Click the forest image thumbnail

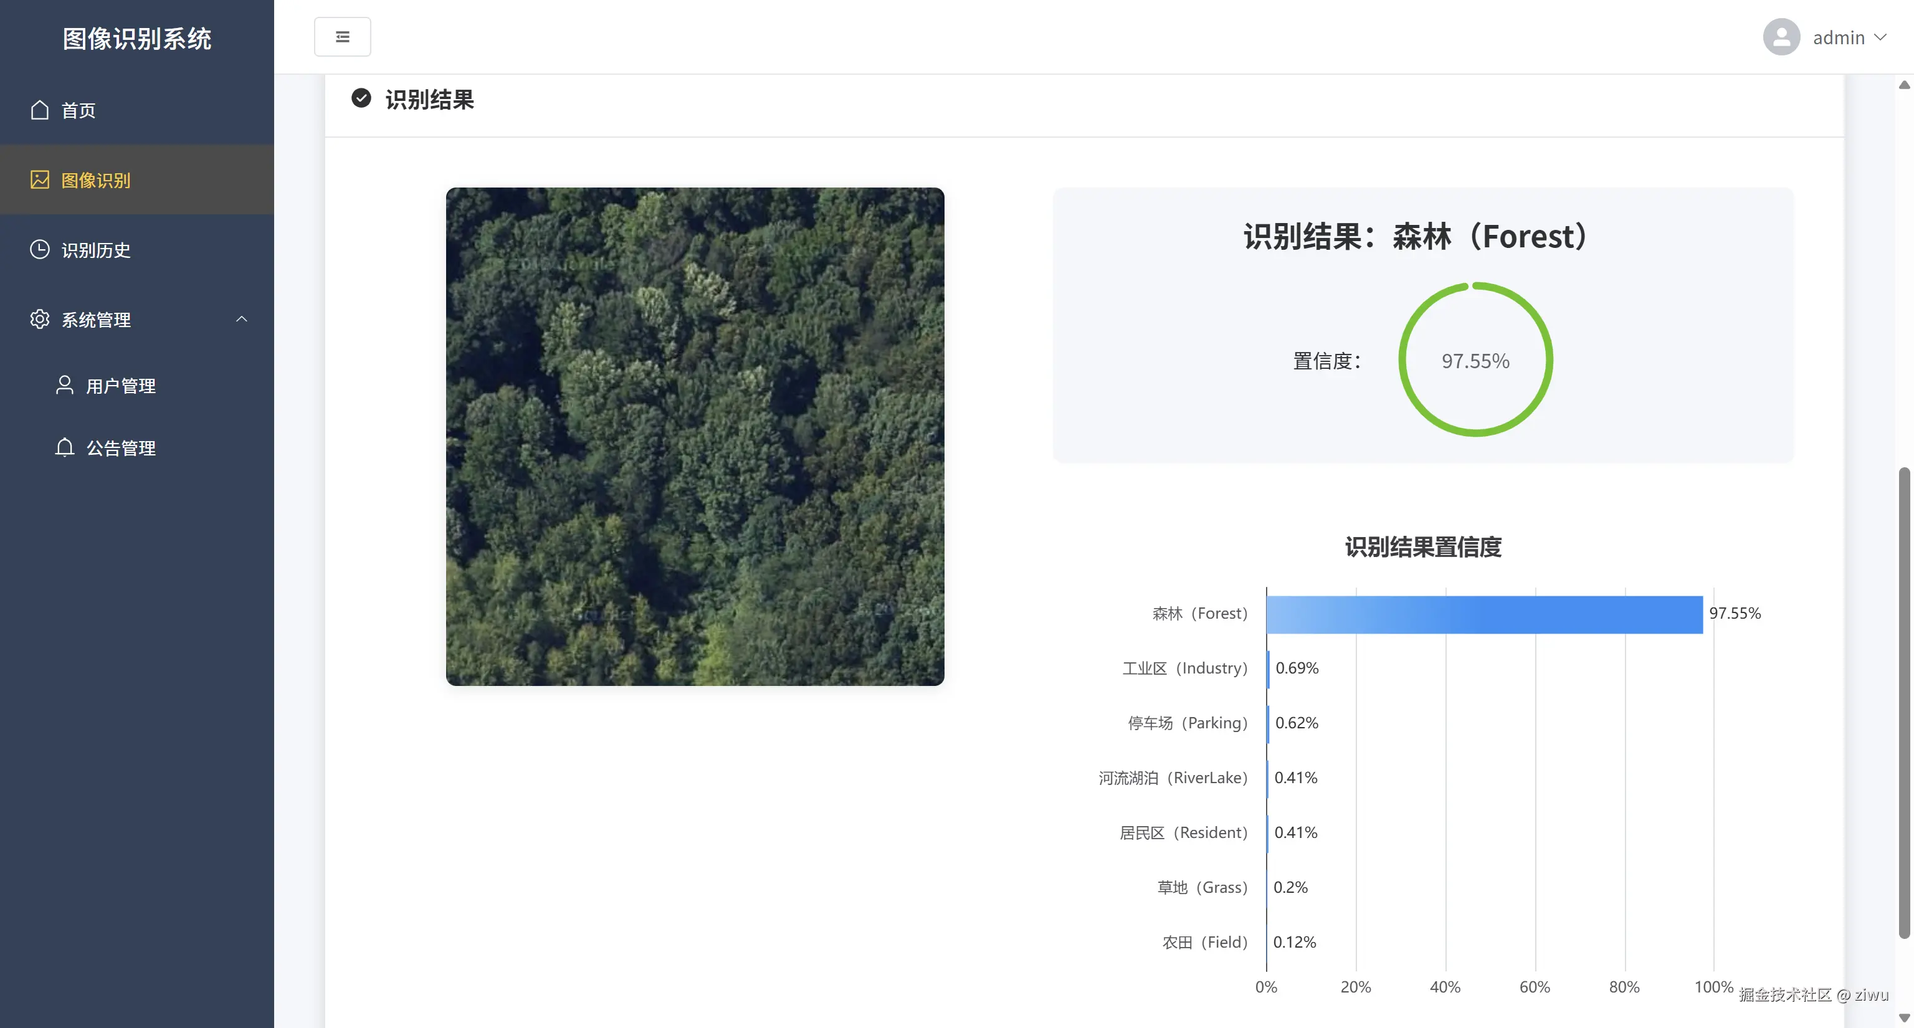click(695, 436)
